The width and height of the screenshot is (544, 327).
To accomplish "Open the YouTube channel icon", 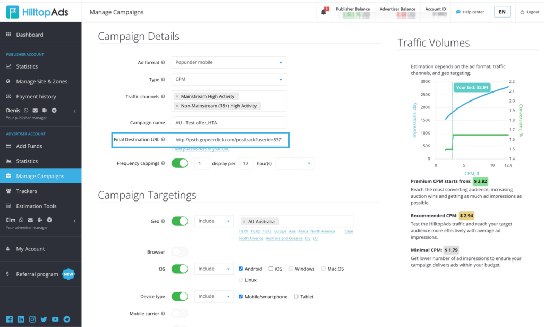I will (55, 320).
